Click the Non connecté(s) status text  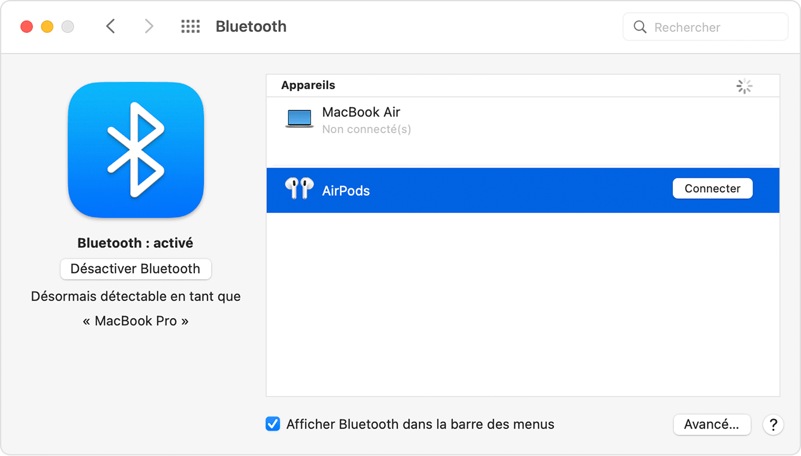pos(366,129)
